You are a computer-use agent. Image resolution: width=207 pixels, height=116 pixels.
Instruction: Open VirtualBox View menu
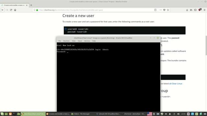tap(74, 41)
